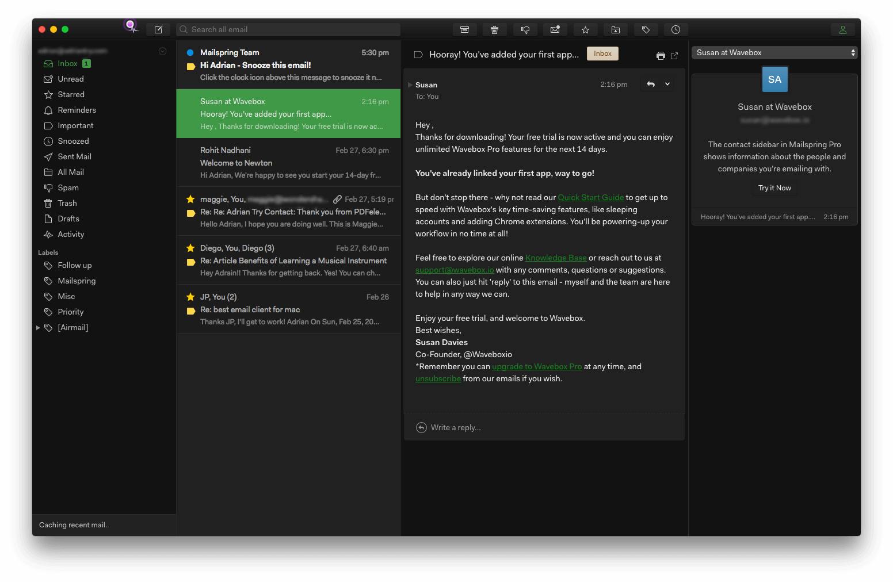
Task: Open the Trash folder
Action: tap(67, 203)
